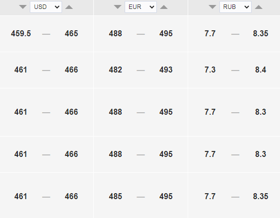Sort RUB column by ascending arrow

click(259, 7)
